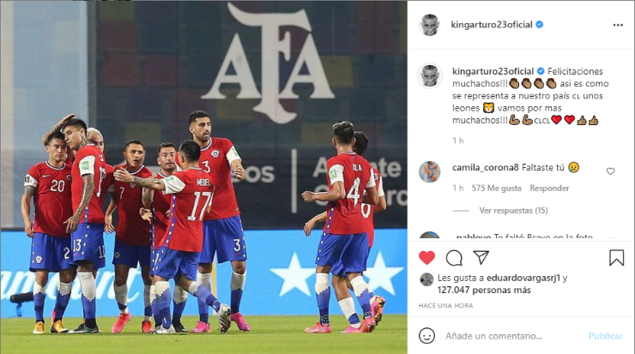The image size is (635, 354).
Task: Open kingarturo23oficial header profile picture
Action: (429, 25)
